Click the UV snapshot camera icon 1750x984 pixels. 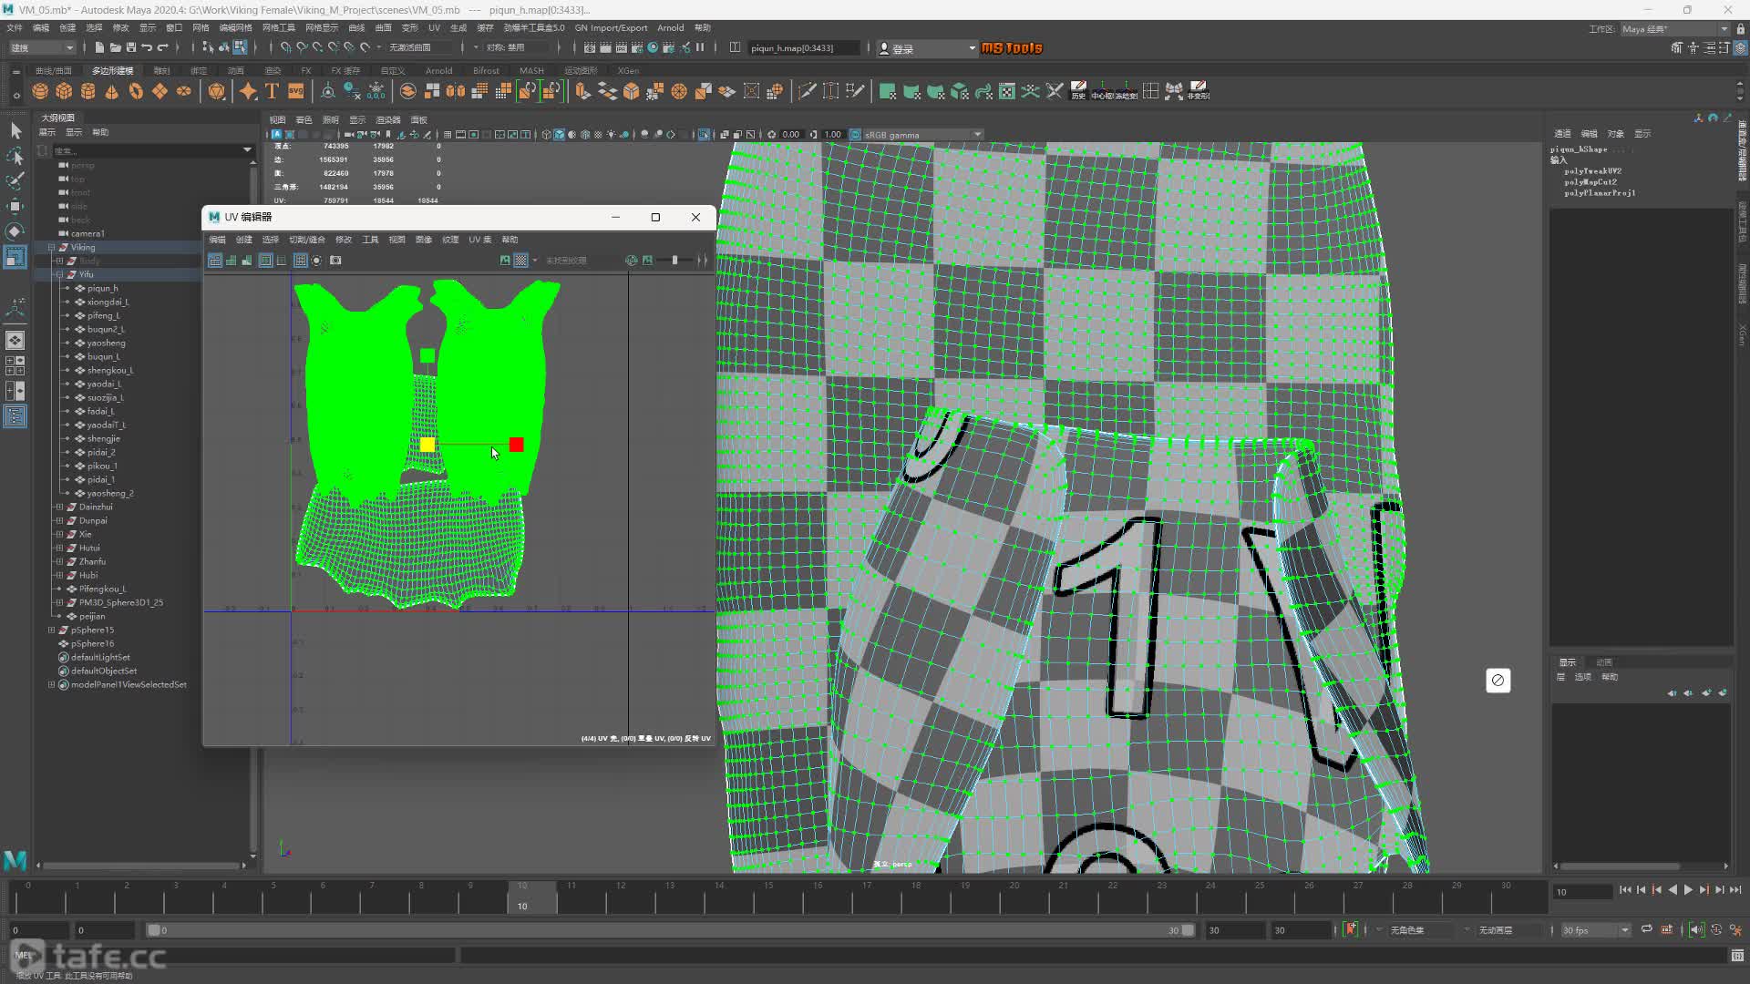pos(335,261)
